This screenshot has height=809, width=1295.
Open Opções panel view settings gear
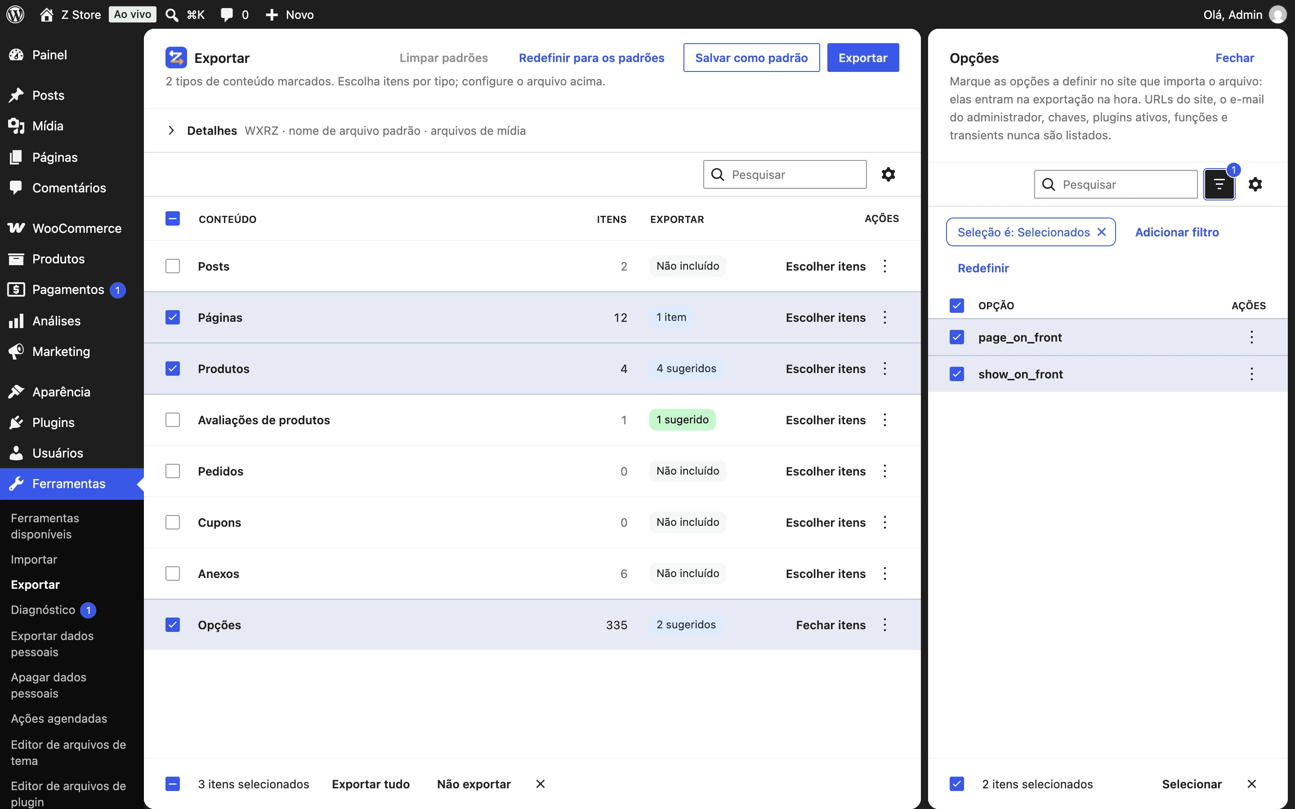coord(1255,184)
